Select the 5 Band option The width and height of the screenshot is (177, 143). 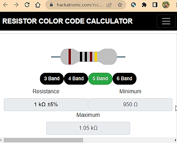pos(100,79)
